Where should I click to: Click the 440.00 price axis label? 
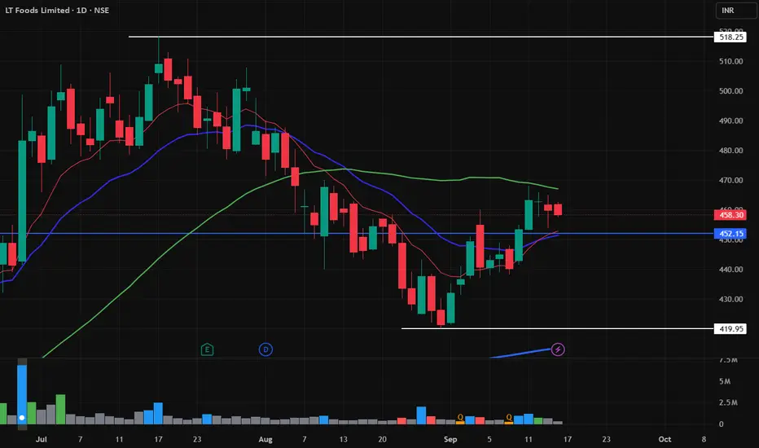(x=731, y=270)
